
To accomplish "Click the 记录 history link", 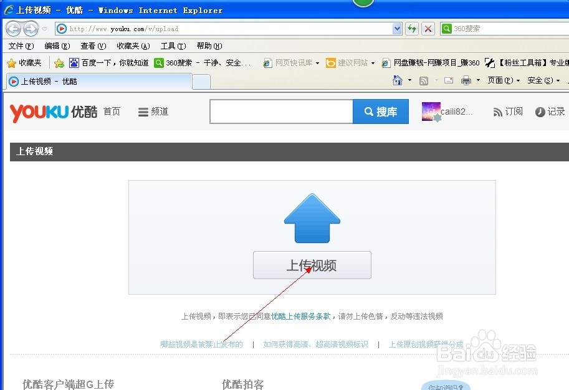I will click(550, 112).
